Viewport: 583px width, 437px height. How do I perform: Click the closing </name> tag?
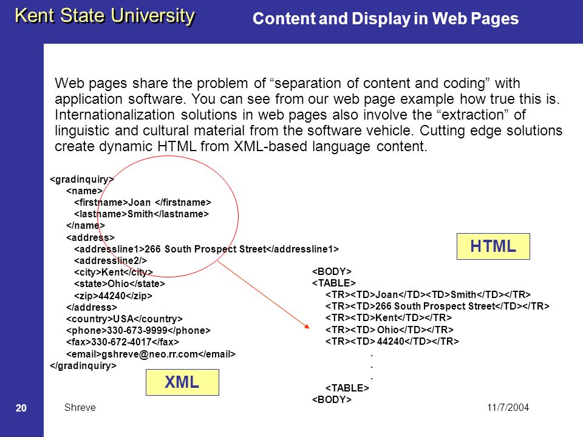pos(86,226)
